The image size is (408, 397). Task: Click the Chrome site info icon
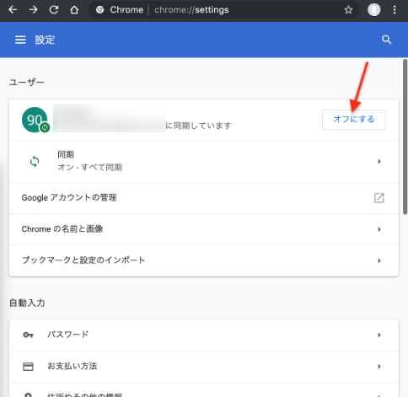tap(99, 10)
